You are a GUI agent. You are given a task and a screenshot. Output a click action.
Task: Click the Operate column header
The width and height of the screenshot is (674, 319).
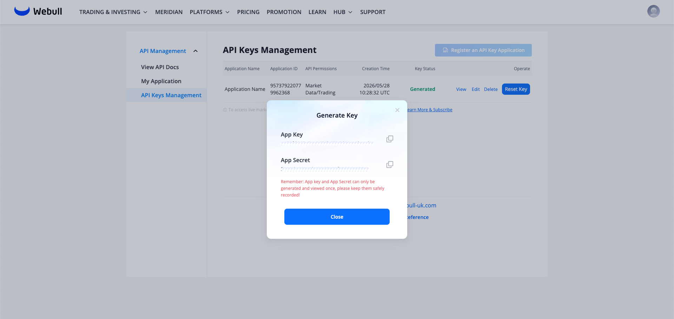point(522,69)
